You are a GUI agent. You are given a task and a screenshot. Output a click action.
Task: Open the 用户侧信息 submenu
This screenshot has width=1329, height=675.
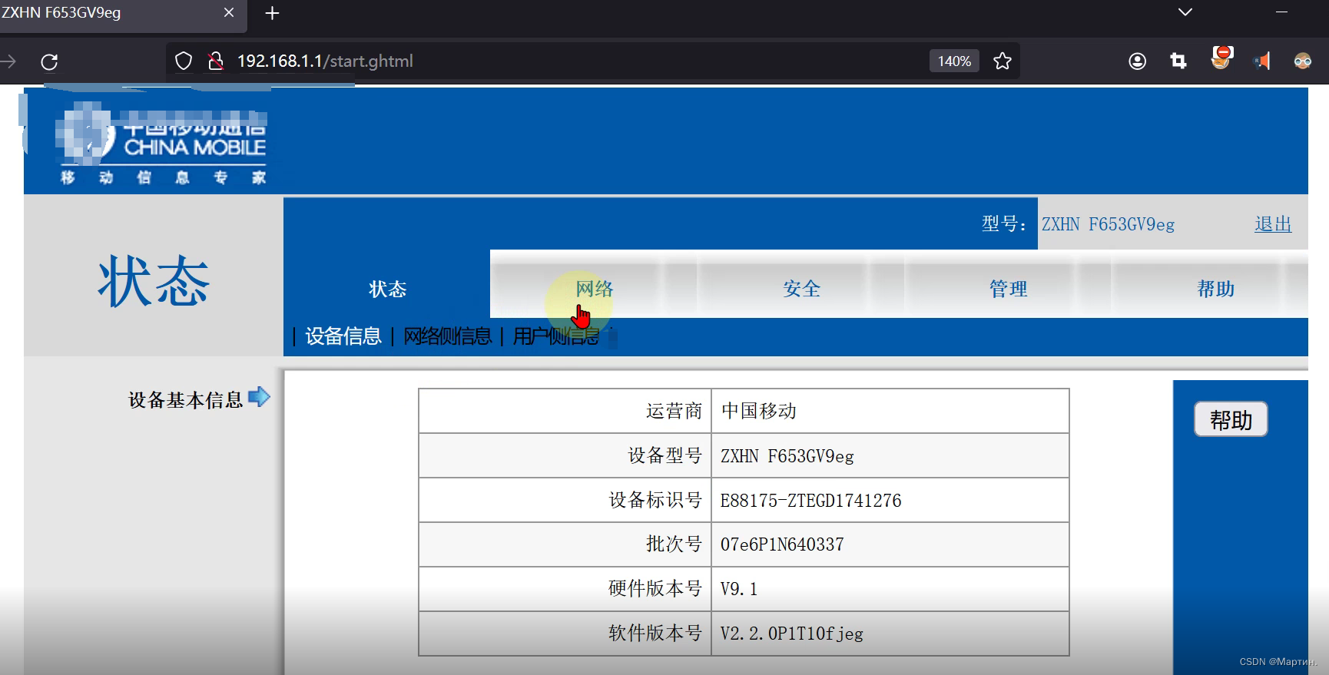(556, 336)
